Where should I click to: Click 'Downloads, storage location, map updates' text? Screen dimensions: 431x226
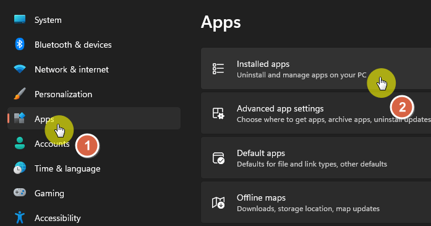tap(308, 209)
